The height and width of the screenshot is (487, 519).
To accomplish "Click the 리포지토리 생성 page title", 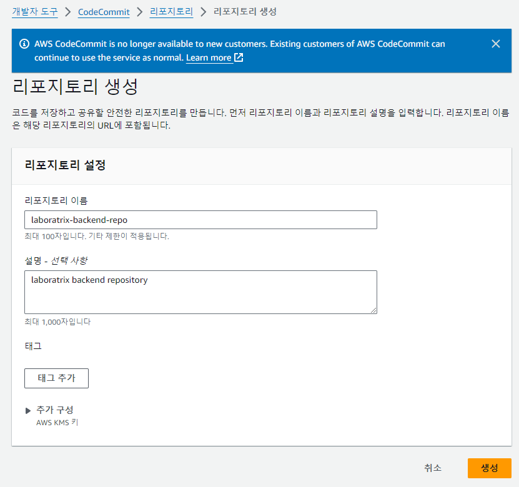I will 75,87.
